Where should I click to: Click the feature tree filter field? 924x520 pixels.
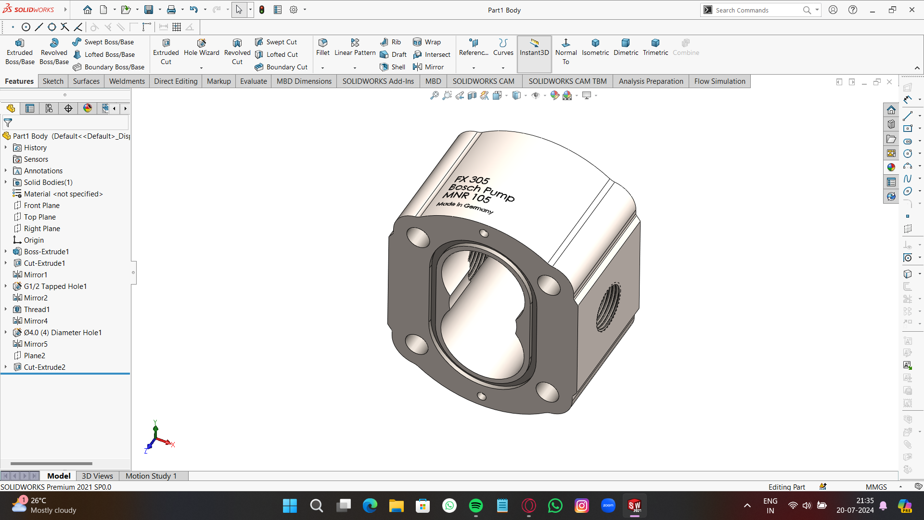coord(66,123)
